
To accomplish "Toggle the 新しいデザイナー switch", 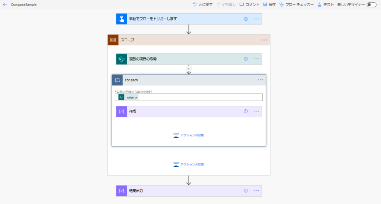I will (371, 4).
